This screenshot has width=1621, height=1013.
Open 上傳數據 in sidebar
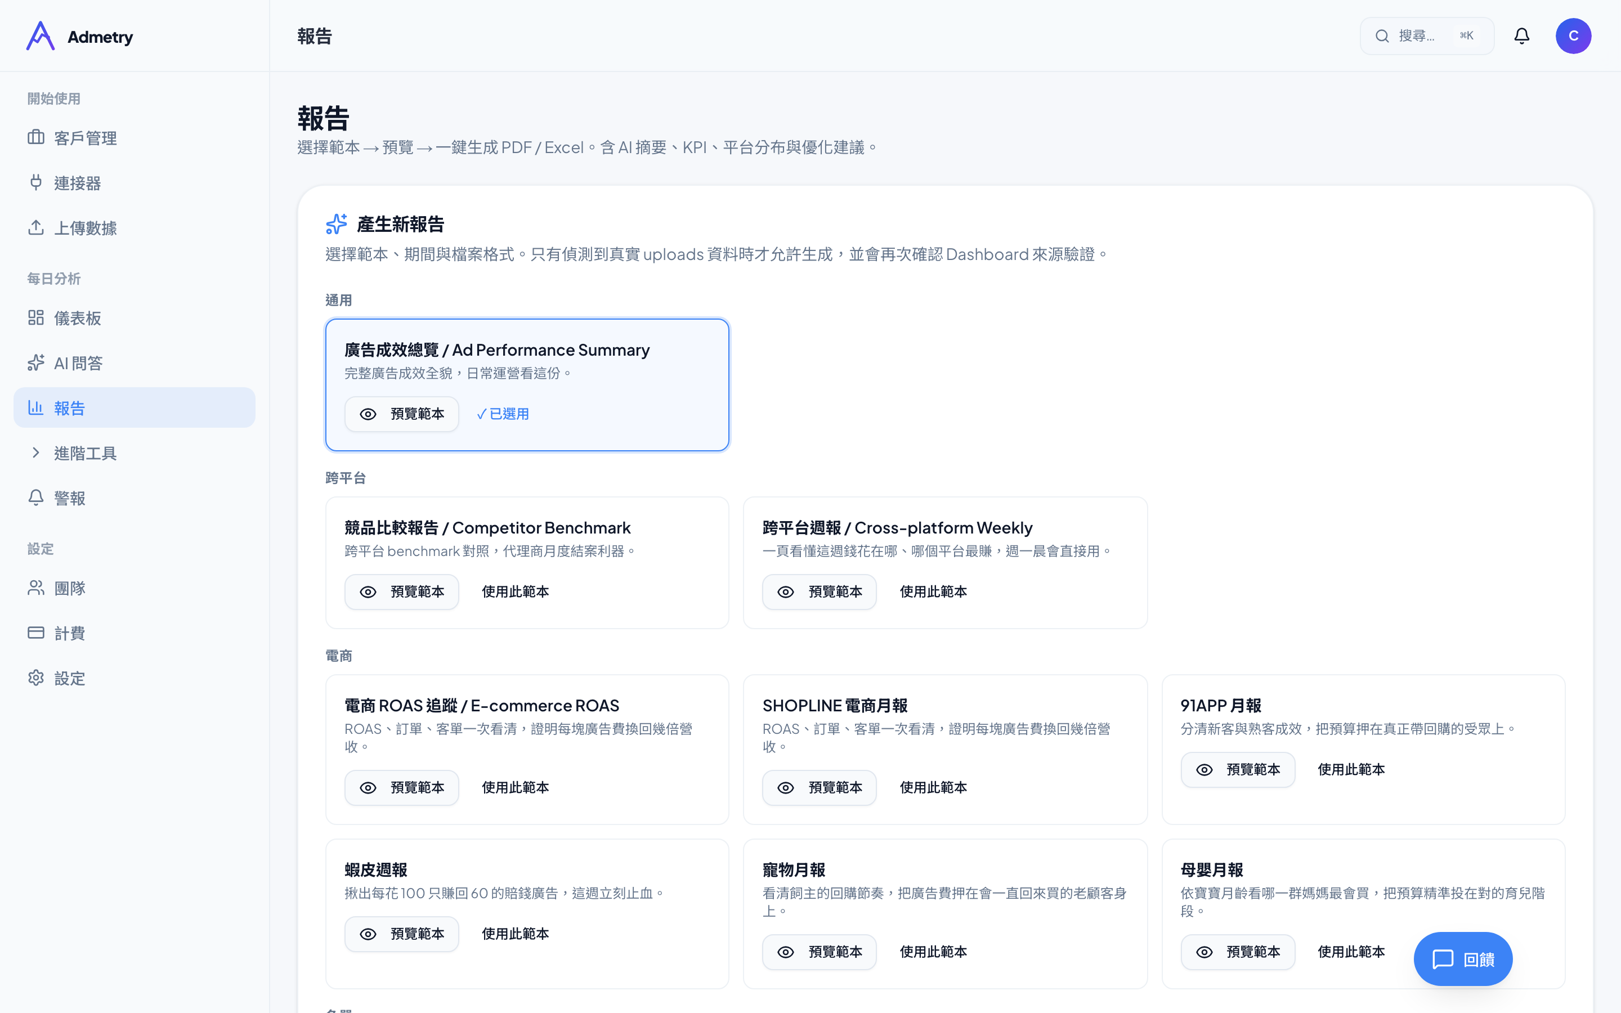coord(134,228)
